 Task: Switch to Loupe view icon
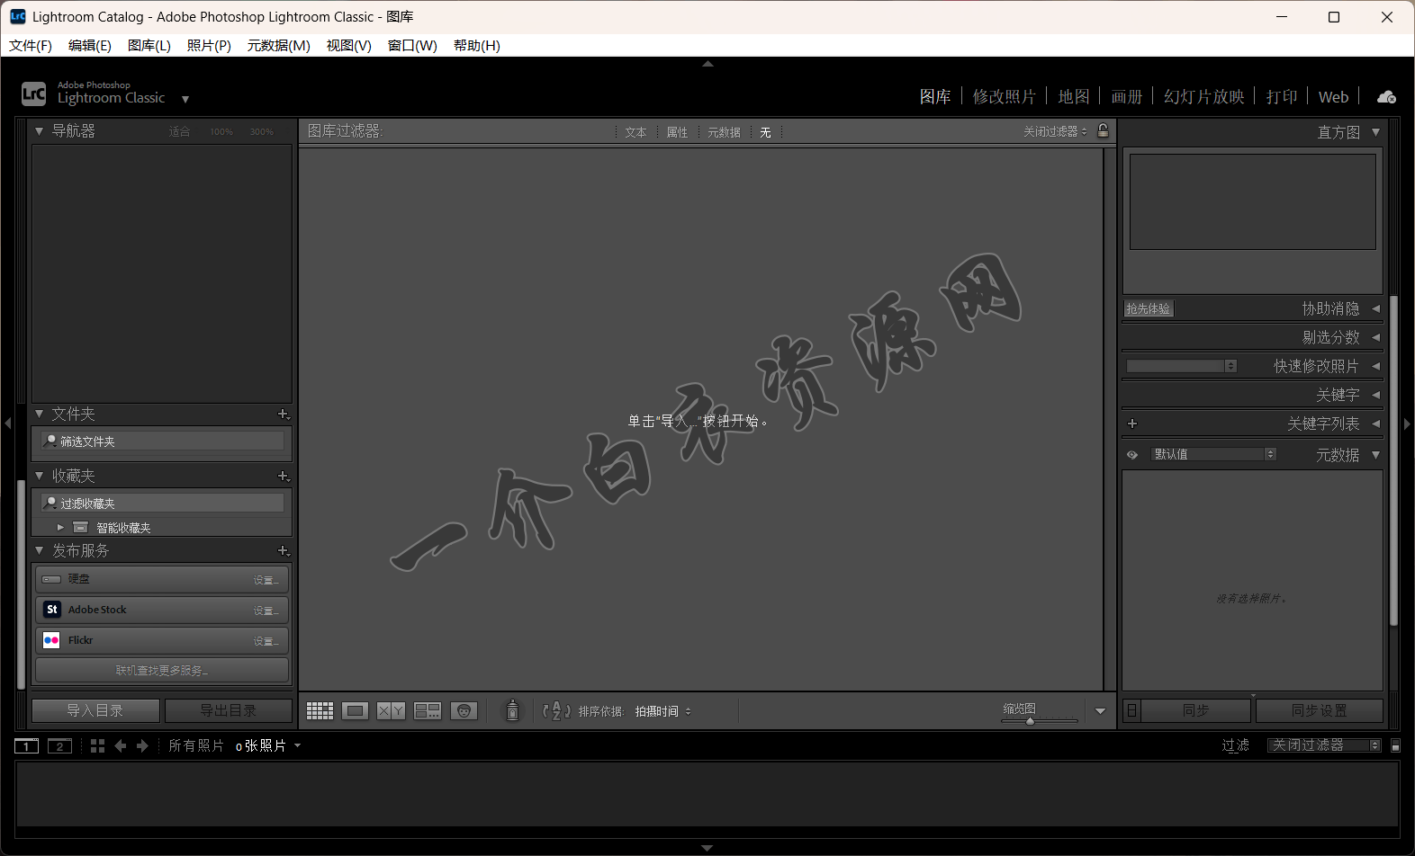[x=356, y=711]
